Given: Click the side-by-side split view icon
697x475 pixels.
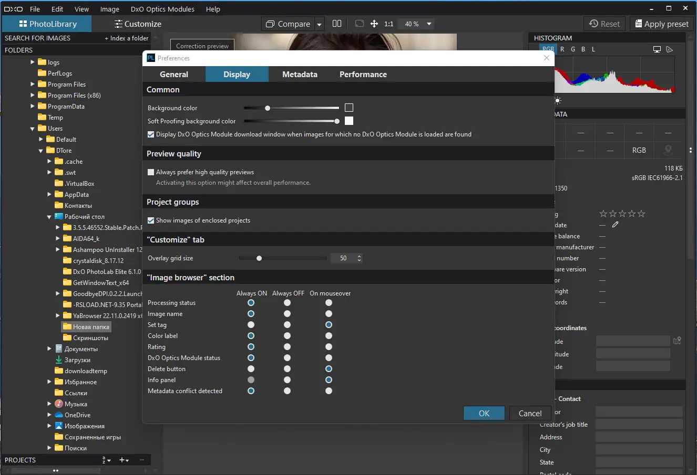Looking at the screenshot, I should [337, 24].
